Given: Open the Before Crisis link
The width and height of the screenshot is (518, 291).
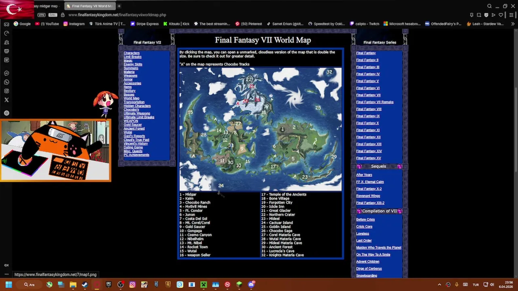Looking at the screenshot, I should coord(365,219).
